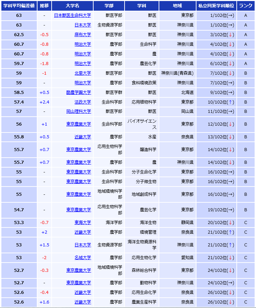
Task: Open the 麻布大学 link
Action: 83,34
